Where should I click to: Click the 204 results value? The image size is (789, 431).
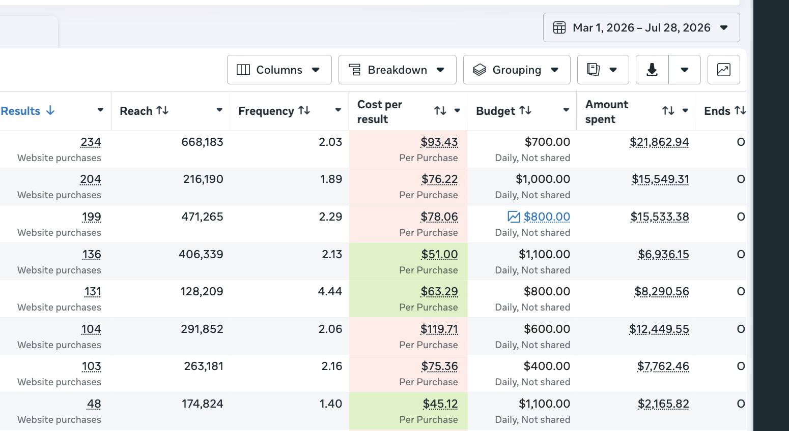91,179
